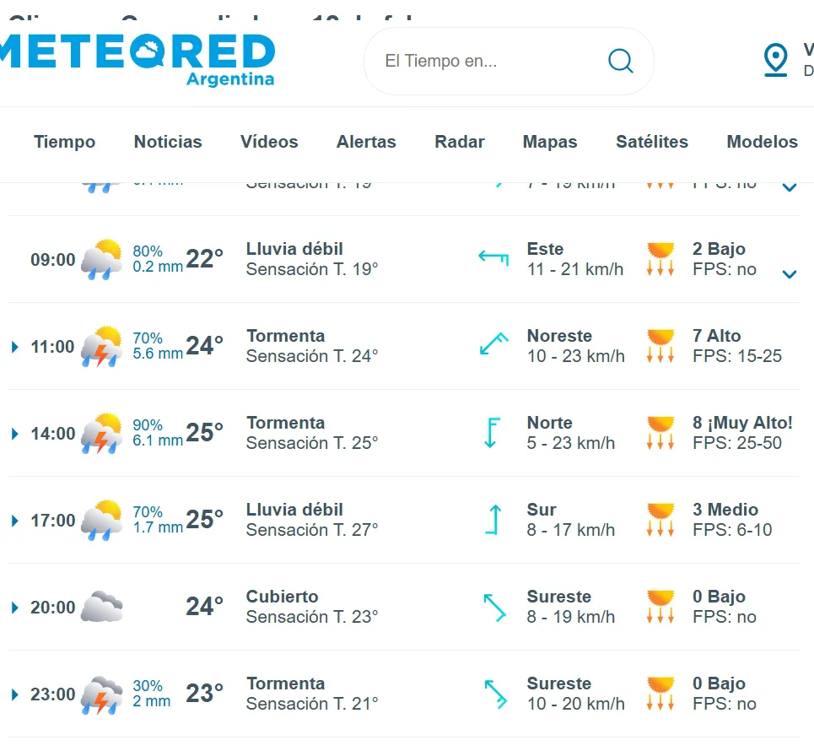Click the light rain icon at 09:00
814x751 pixels.
coord(101,259)
